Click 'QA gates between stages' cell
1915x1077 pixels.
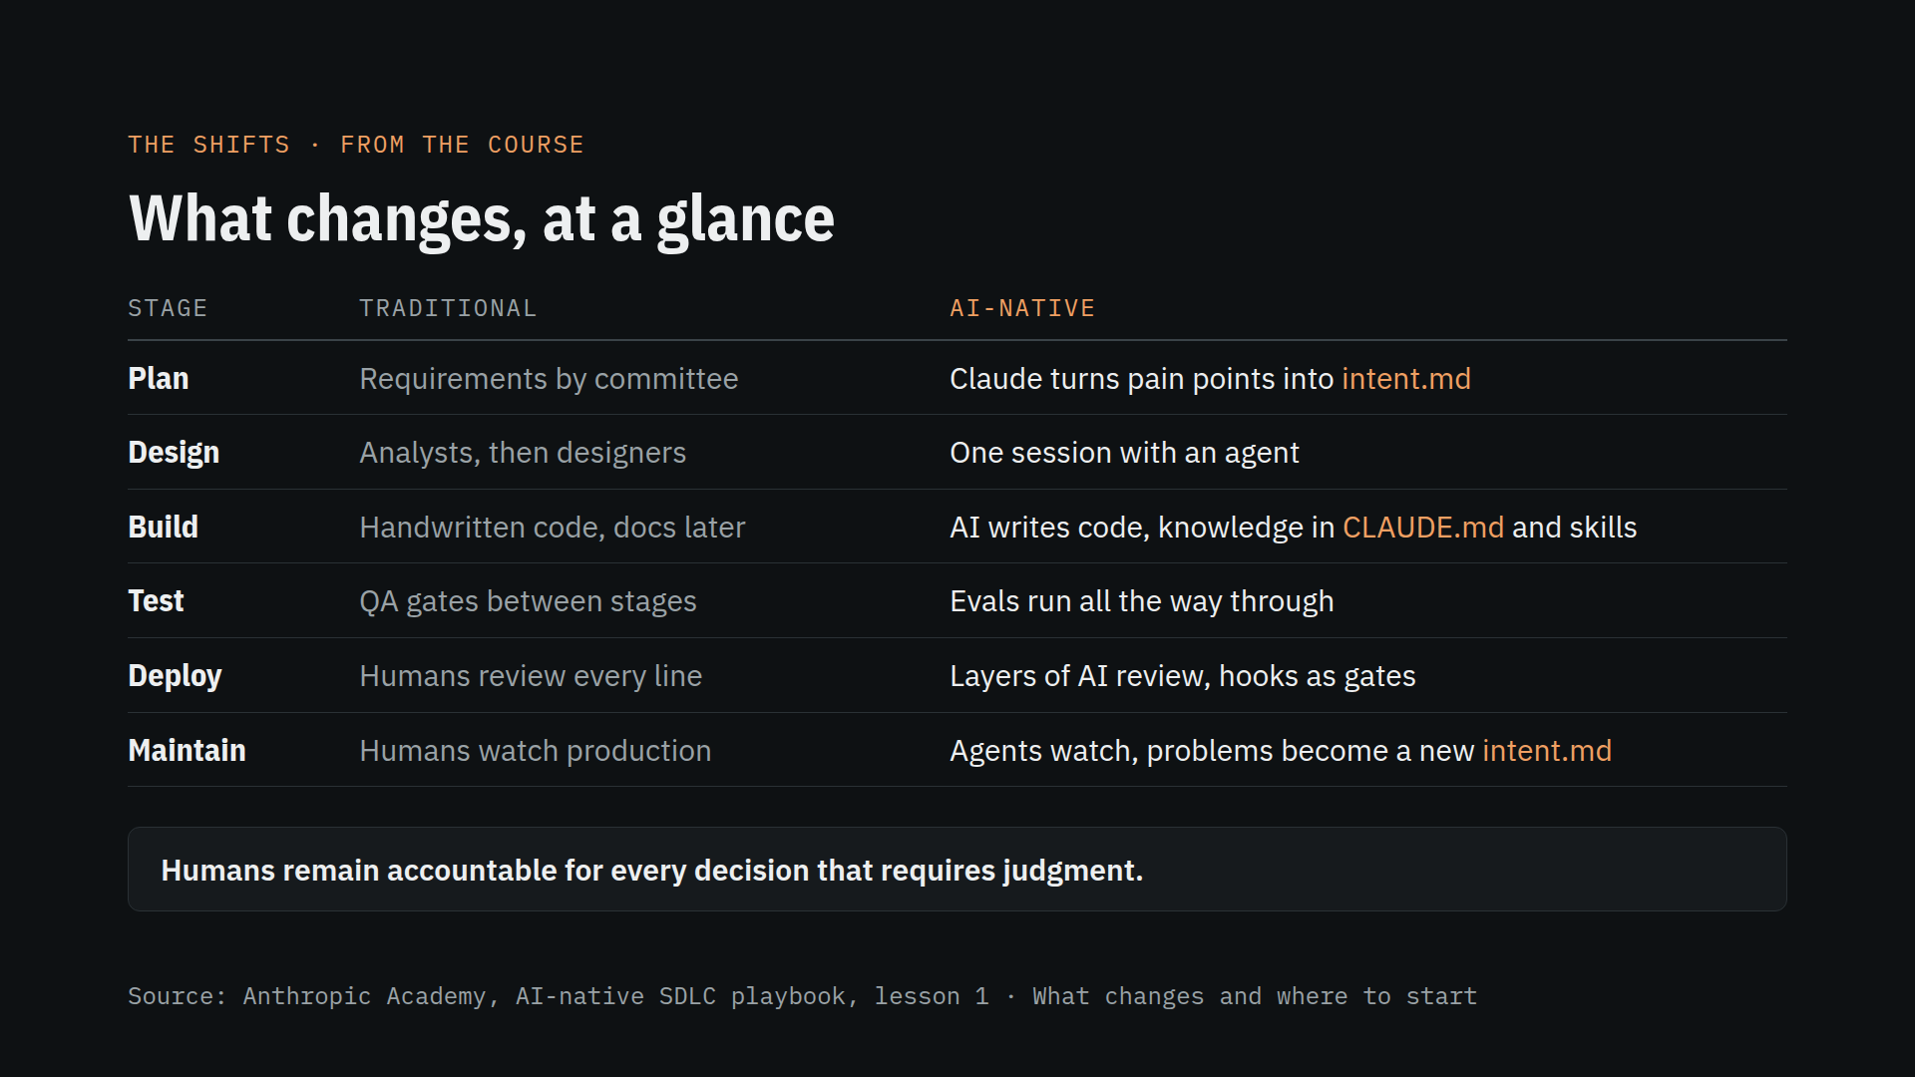coord(528,601)
